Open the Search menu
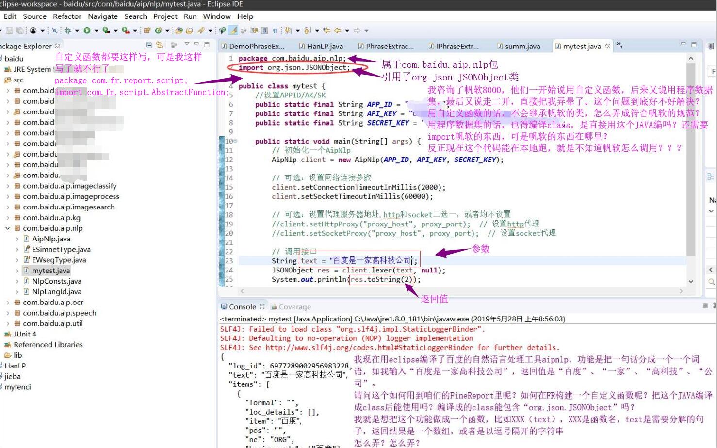The image size is (717, 448). (135, 16)
